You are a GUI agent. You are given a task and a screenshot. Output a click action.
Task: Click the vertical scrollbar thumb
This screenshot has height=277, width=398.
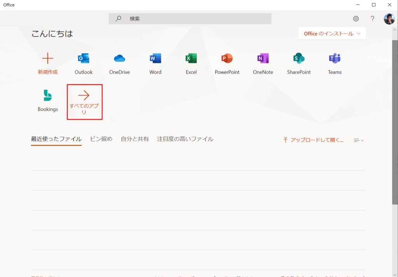[x=395, y=122]
